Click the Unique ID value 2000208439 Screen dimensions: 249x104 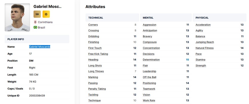coord(37,96)
